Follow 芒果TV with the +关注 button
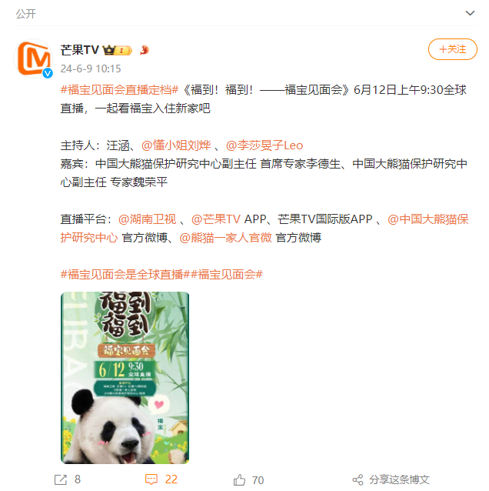This screenshot has height=491, width=489. (x=452, y=49)
